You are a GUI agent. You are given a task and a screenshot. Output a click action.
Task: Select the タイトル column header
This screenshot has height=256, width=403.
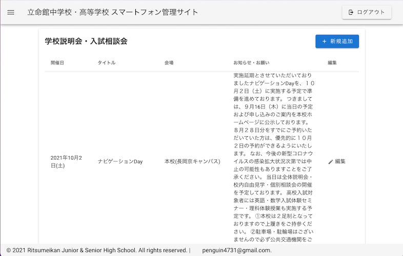point(107,62)
